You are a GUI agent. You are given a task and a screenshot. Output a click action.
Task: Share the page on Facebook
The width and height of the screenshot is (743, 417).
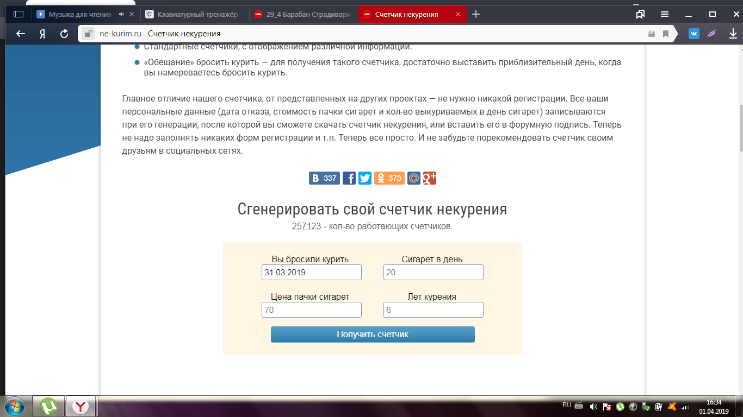click(x=349, y=178)
